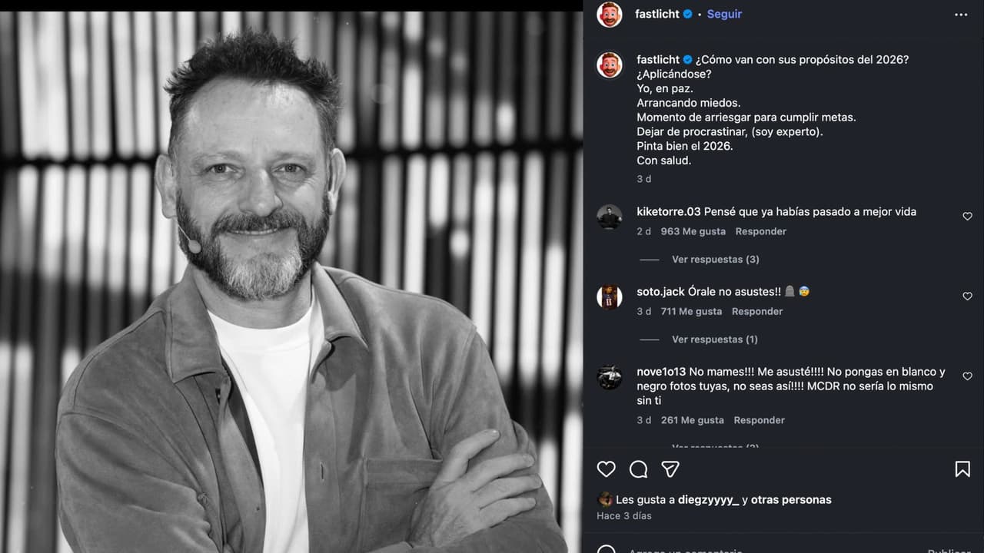Open the soto.jack profile picture
The height and width of the screenshot is (553, 984).
click(610, 297)
